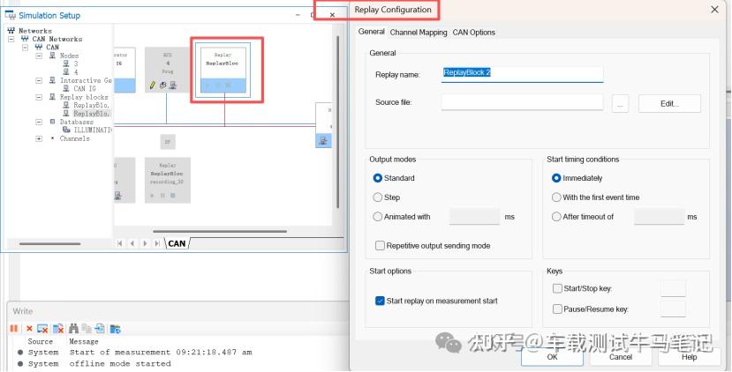This screenshot has height=372, width=732.
Task: Click the Source file input field
Action: pyautogui.click(x=522, y=102)
